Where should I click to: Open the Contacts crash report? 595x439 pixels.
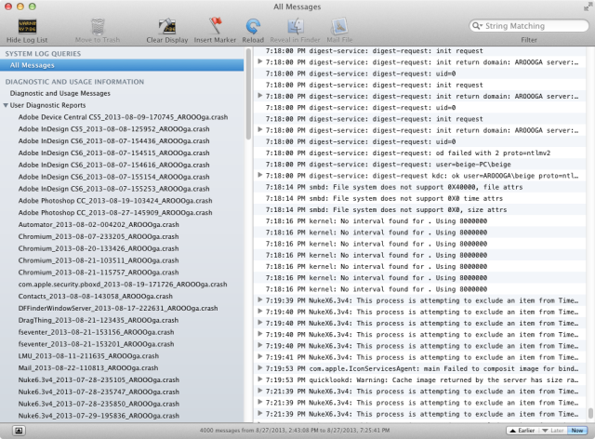point(95,296)
